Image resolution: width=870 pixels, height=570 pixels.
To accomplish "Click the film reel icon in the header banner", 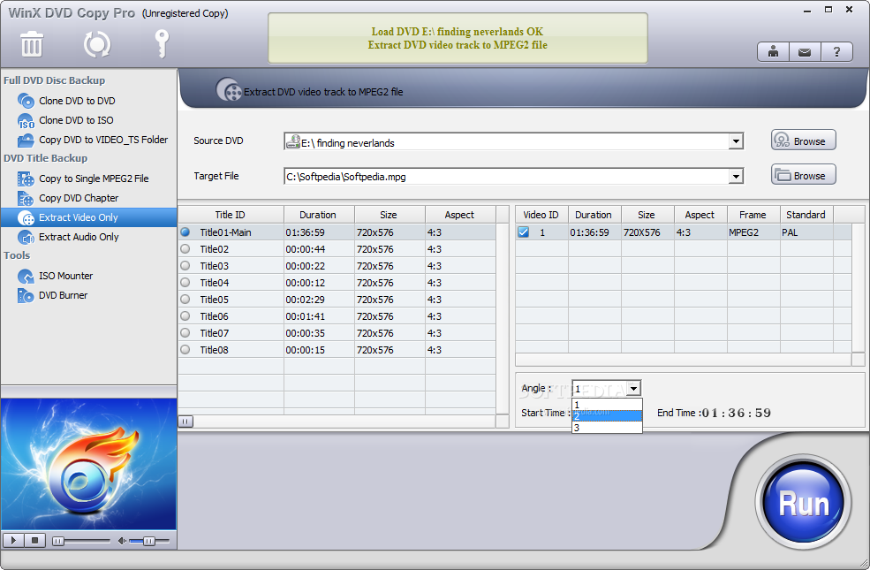I will tap(229, 89).
